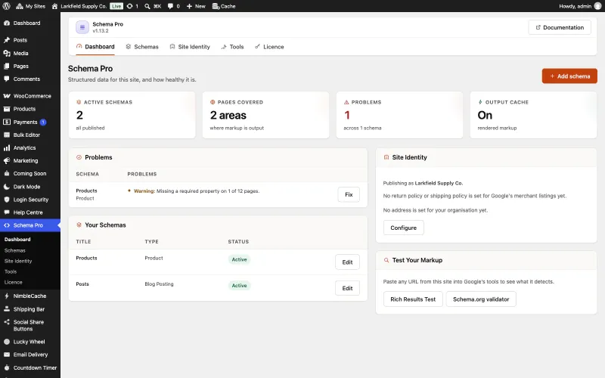Open Schemas submenu item in sidebar
The height and width of the screenshot is (378, 605).
[14, 250]
